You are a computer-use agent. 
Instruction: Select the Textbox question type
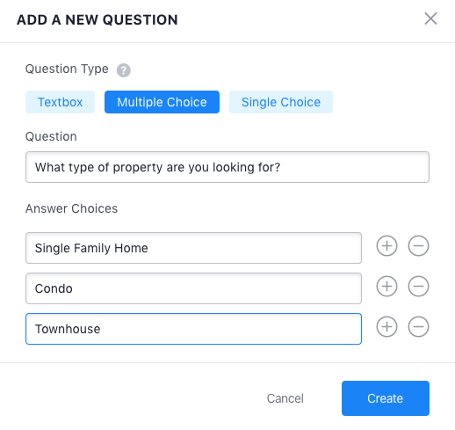[x=60, y=102]
